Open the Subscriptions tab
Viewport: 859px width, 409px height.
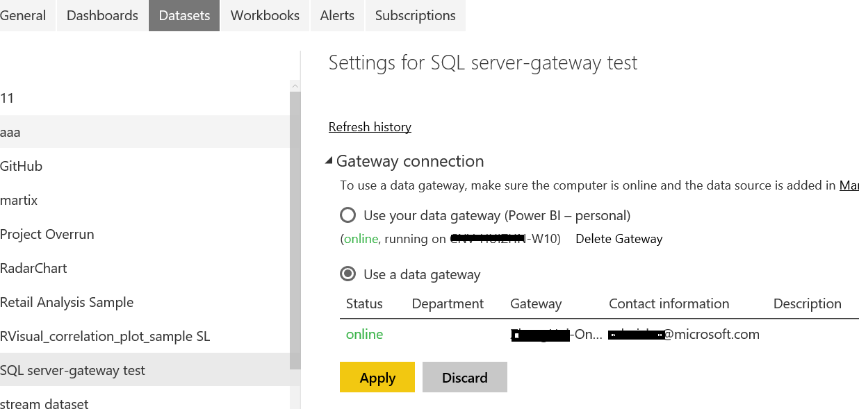(416, 15)
